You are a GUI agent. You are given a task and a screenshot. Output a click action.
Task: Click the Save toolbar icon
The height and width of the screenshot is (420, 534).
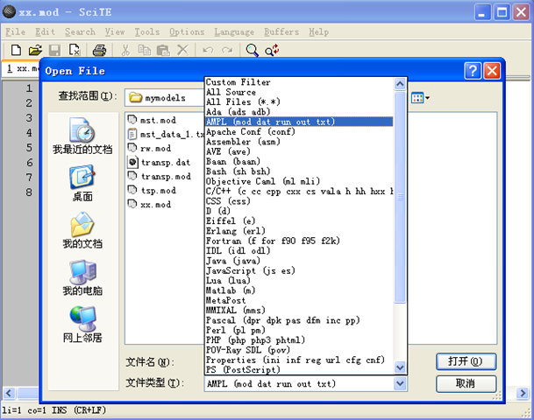coord(54,50)
